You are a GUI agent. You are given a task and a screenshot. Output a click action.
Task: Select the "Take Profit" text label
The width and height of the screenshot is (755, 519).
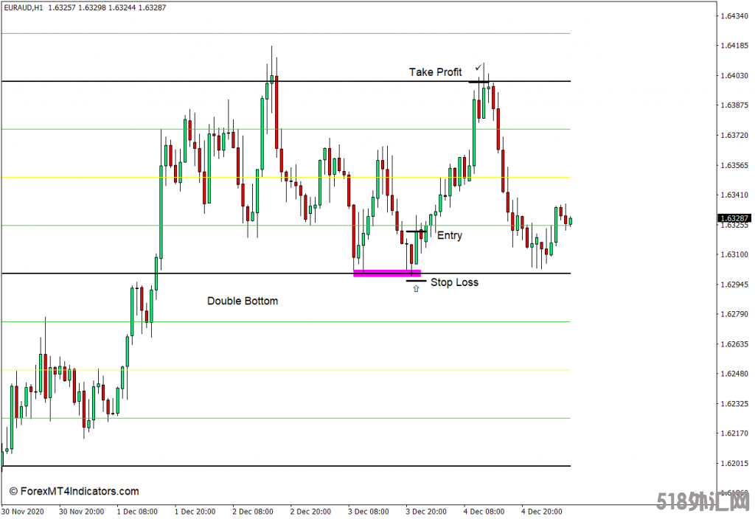pyautogui.click(x=435, y=72)
